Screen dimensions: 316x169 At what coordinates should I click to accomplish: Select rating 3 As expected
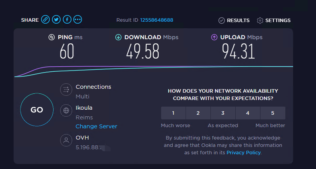[223, 113]
